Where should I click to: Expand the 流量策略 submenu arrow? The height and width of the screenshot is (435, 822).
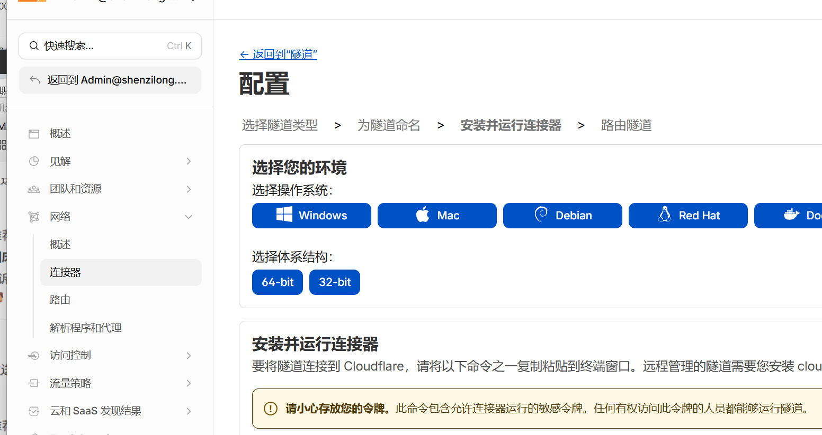pyautogui.click(x=189, y=383)
